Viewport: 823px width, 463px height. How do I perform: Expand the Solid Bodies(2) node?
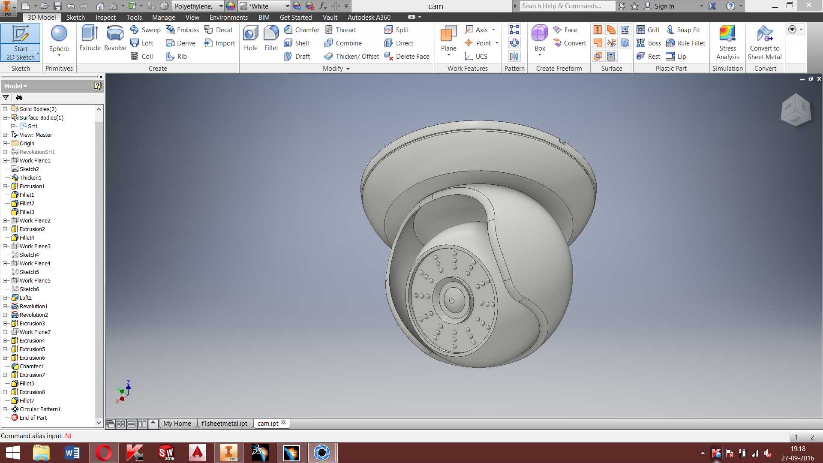(x=5, y=109)
